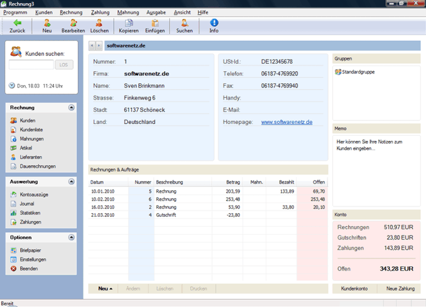Open the Zahlung menu
This screenshot has height=307, width=426.
point(100,12)
